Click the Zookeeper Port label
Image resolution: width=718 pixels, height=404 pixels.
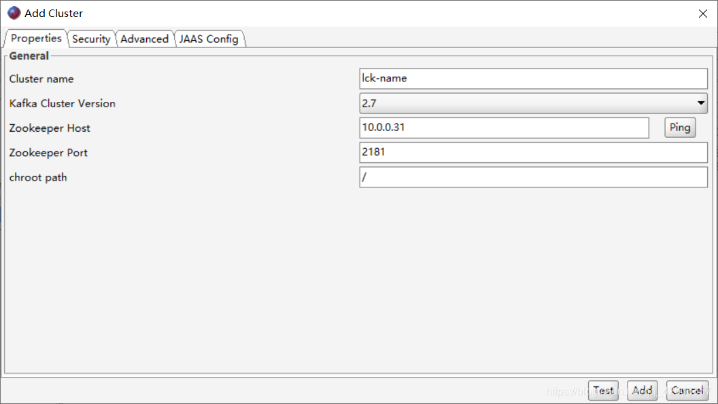tap(48, 153)
